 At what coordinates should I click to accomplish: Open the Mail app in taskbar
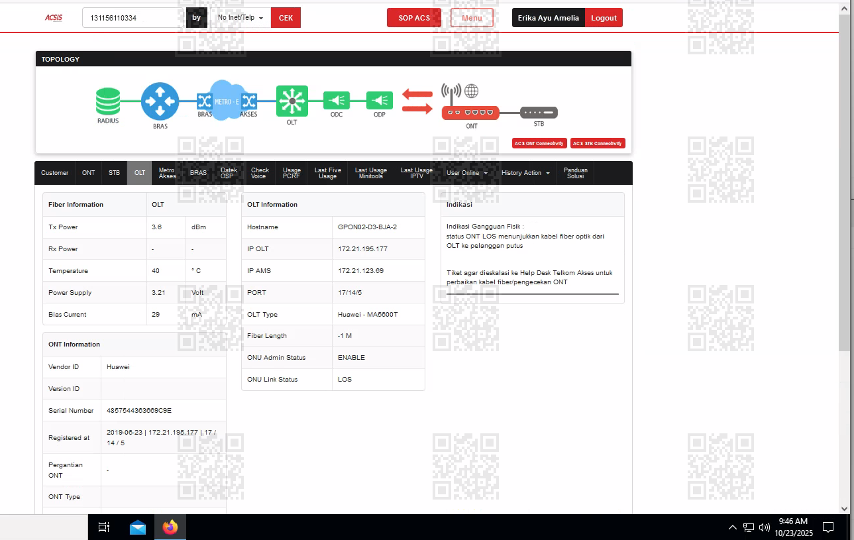coord(138,527)
